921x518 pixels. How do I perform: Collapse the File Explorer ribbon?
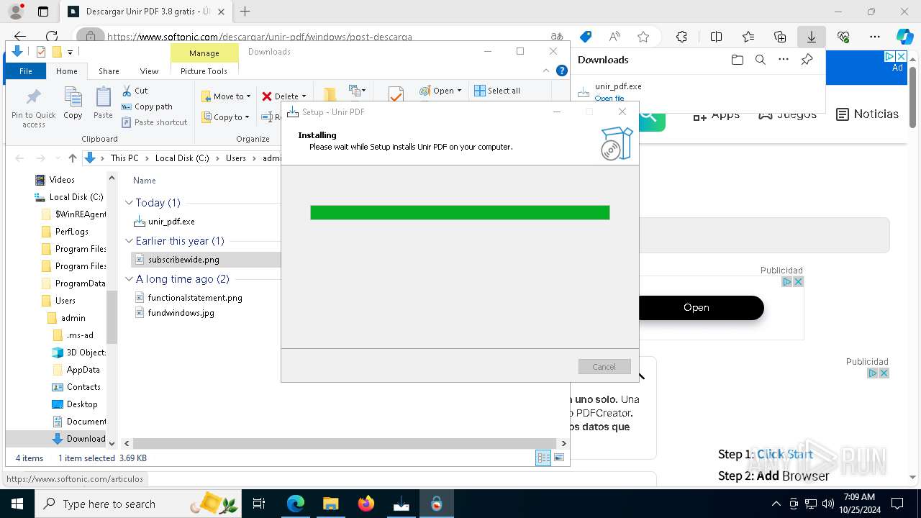coord(546,71)
